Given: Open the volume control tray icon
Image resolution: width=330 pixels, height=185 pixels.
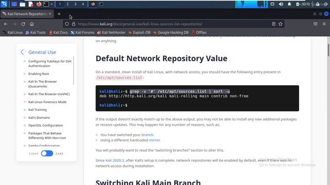Looking at the screenshot, I should [x=281, y=4].
